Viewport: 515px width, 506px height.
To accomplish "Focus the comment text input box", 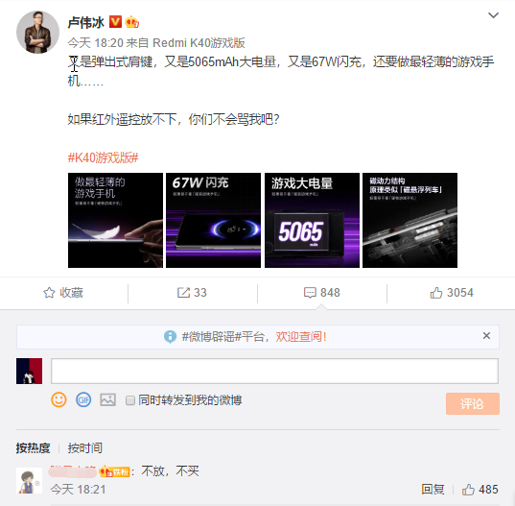I will (274, 371).
